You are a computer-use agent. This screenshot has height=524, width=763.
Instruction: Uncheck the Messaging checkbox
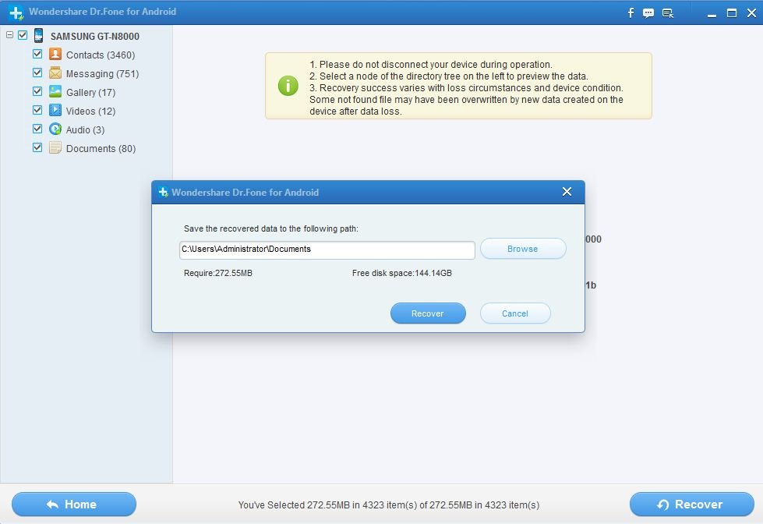(x=37, y=73)
